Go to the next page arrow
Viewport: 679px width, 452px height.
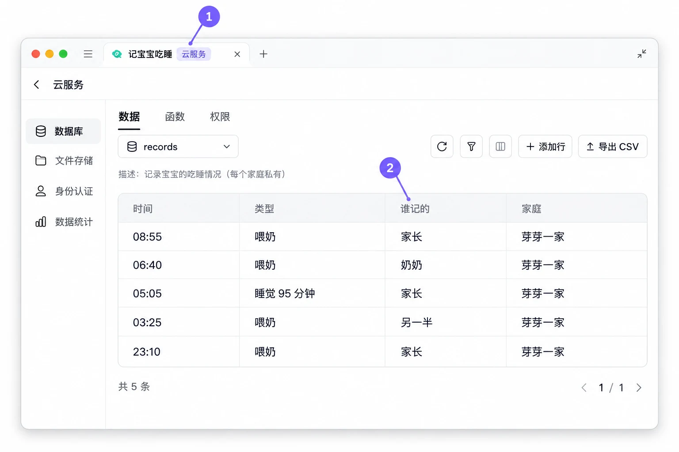[639, 388]
